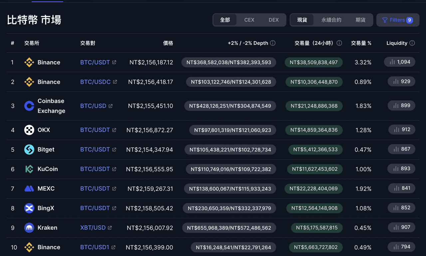This screenshot has width=426, height=256.
Task: Switch to 全部 exchanges filter
Action: pos(225,20)
